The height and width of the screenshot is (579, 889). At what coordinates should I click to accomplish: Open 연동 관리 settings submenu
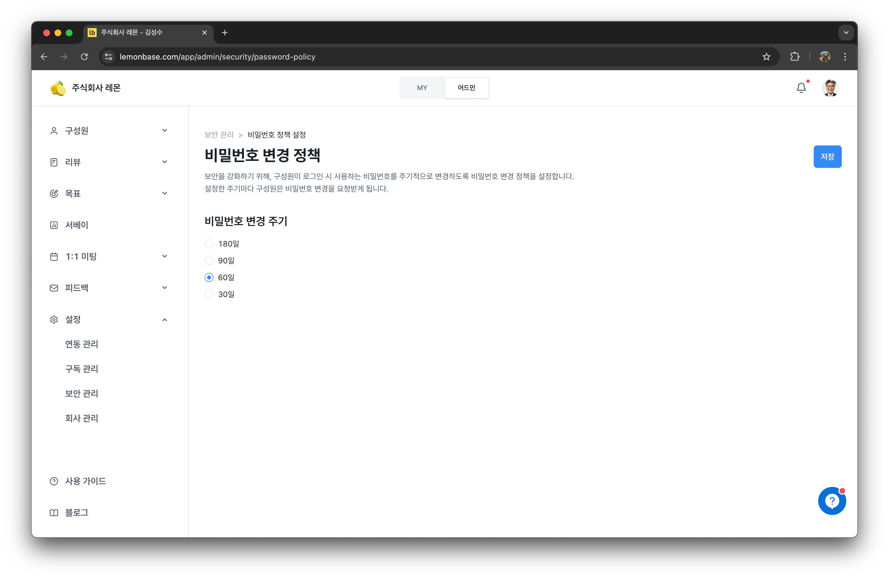pyautogui.click(x=81, y=344)
